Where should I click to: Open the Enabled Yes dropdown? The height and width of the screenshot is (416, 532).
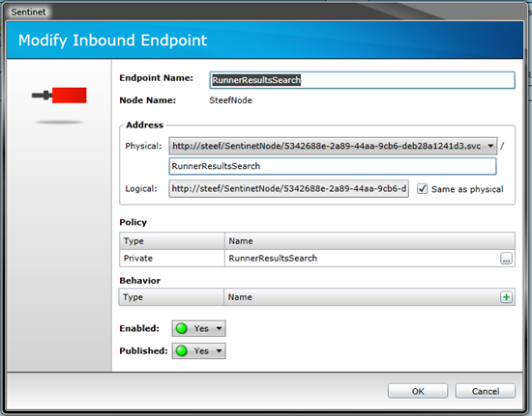coord(199,328)
